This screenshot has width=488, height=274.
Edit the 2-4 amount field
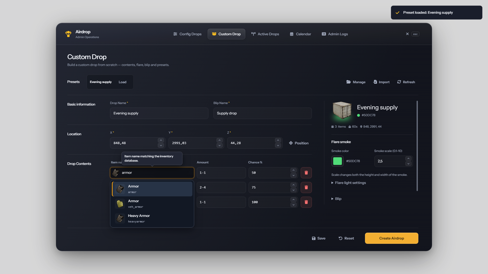click(x=221, y=187)
